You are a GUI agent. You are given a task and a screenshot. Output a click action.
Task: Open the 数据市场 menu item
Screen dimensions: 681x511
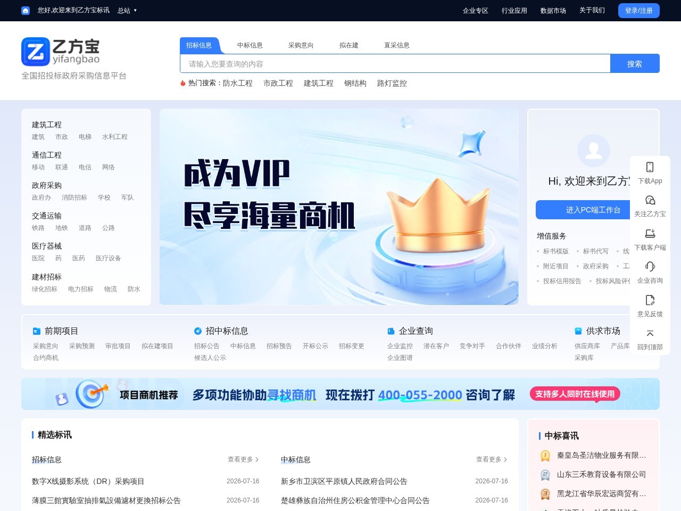pos(553,11)
